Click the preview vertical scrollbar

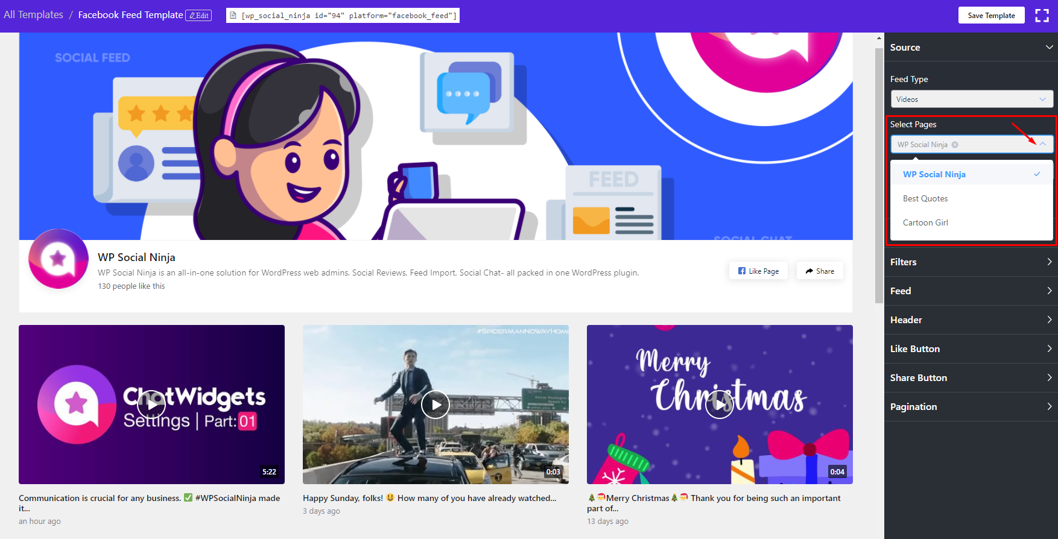(879, 175)
